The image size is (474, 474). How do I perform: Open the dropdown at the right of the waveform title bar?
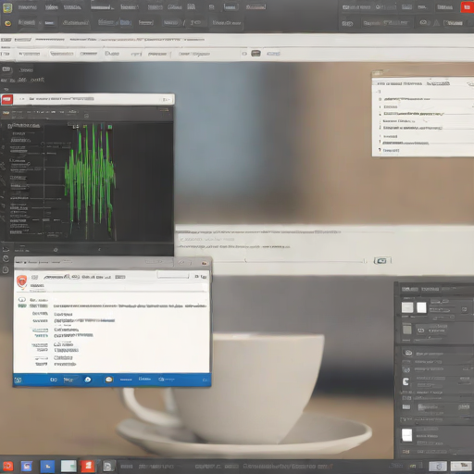point(166,99)
